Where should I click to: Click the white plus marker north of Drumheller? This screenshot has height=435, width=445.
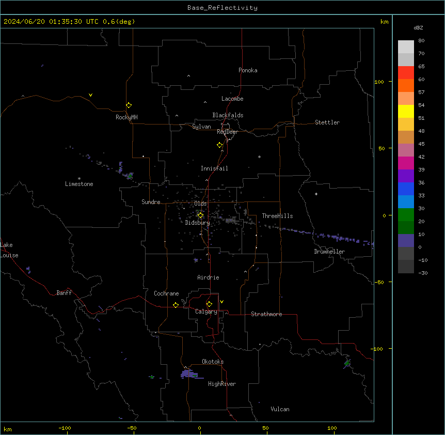(316, 194)
